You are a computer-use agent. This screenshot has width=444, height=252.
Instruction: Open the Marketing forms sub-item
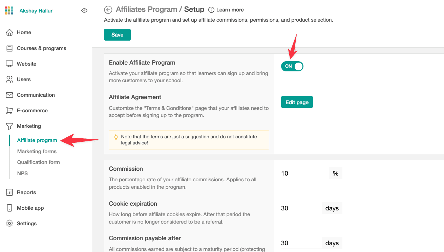tap(37, 151)
